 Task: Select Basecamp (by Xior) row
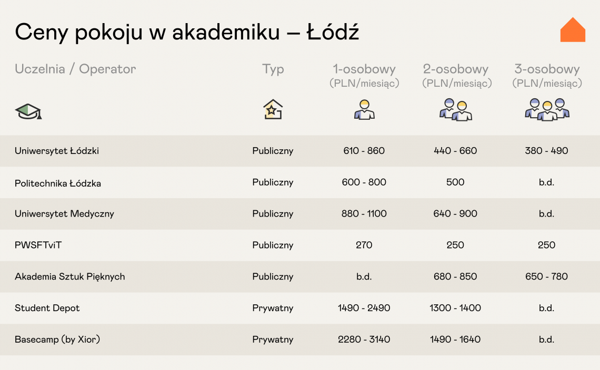(x=57, y=340)
